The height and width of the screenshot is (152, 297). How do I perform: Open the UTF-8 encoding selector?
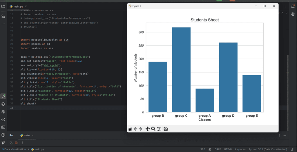pos(228,149)
